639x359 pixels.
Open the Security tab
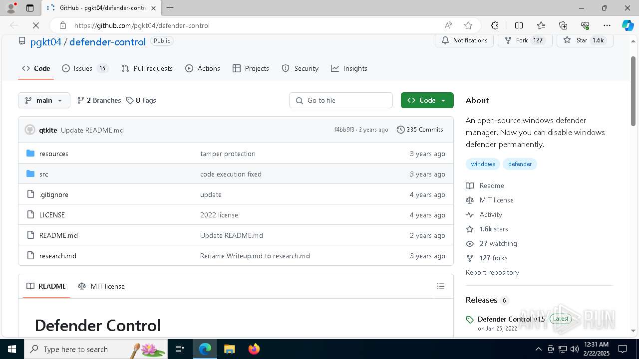click(300, 68)
